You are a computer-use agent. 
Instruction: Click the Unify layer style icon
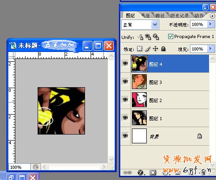point(156,37)
